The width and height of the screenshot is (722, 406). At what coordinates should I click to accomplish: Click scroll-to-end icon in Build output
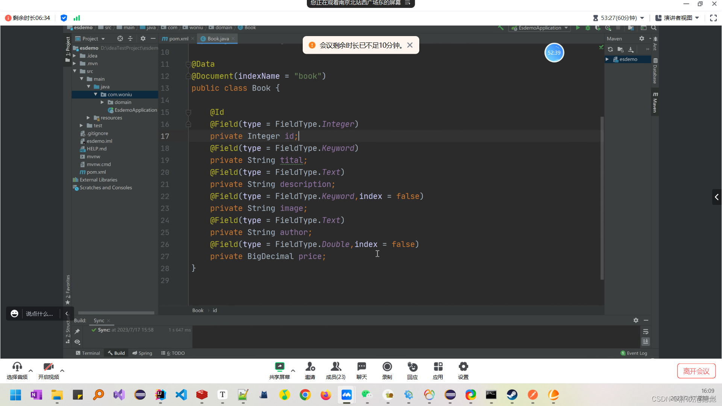(646, 341)
